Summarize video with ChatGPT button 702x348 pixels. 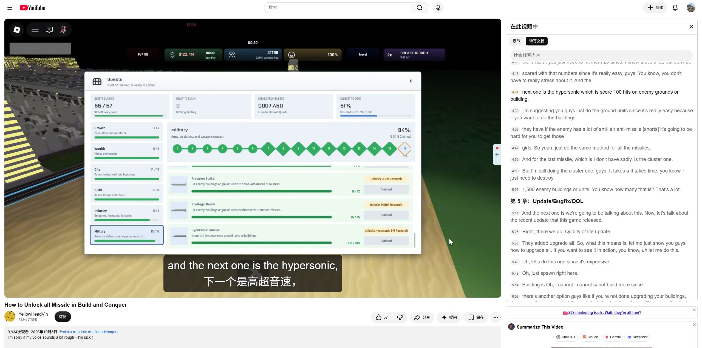click(566, 337)
